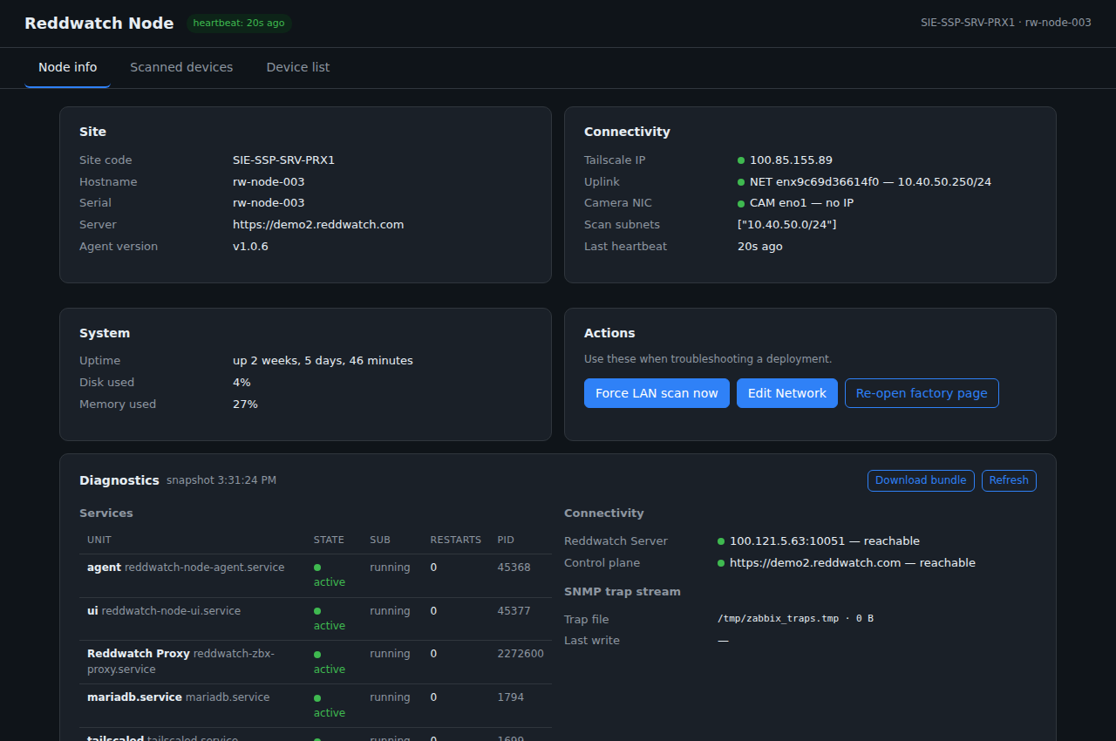Click the mariadb.service row name
This screenshot has height=741, width=1116.
pyautogui.click(x=179, y=697)
